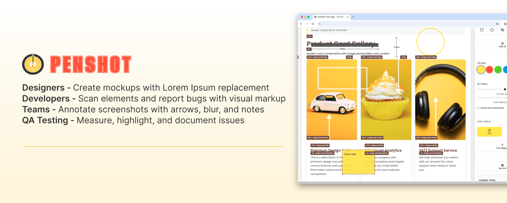Click the HTML TOOLS section label
507x203 pixels.
[x=484, y=121]
